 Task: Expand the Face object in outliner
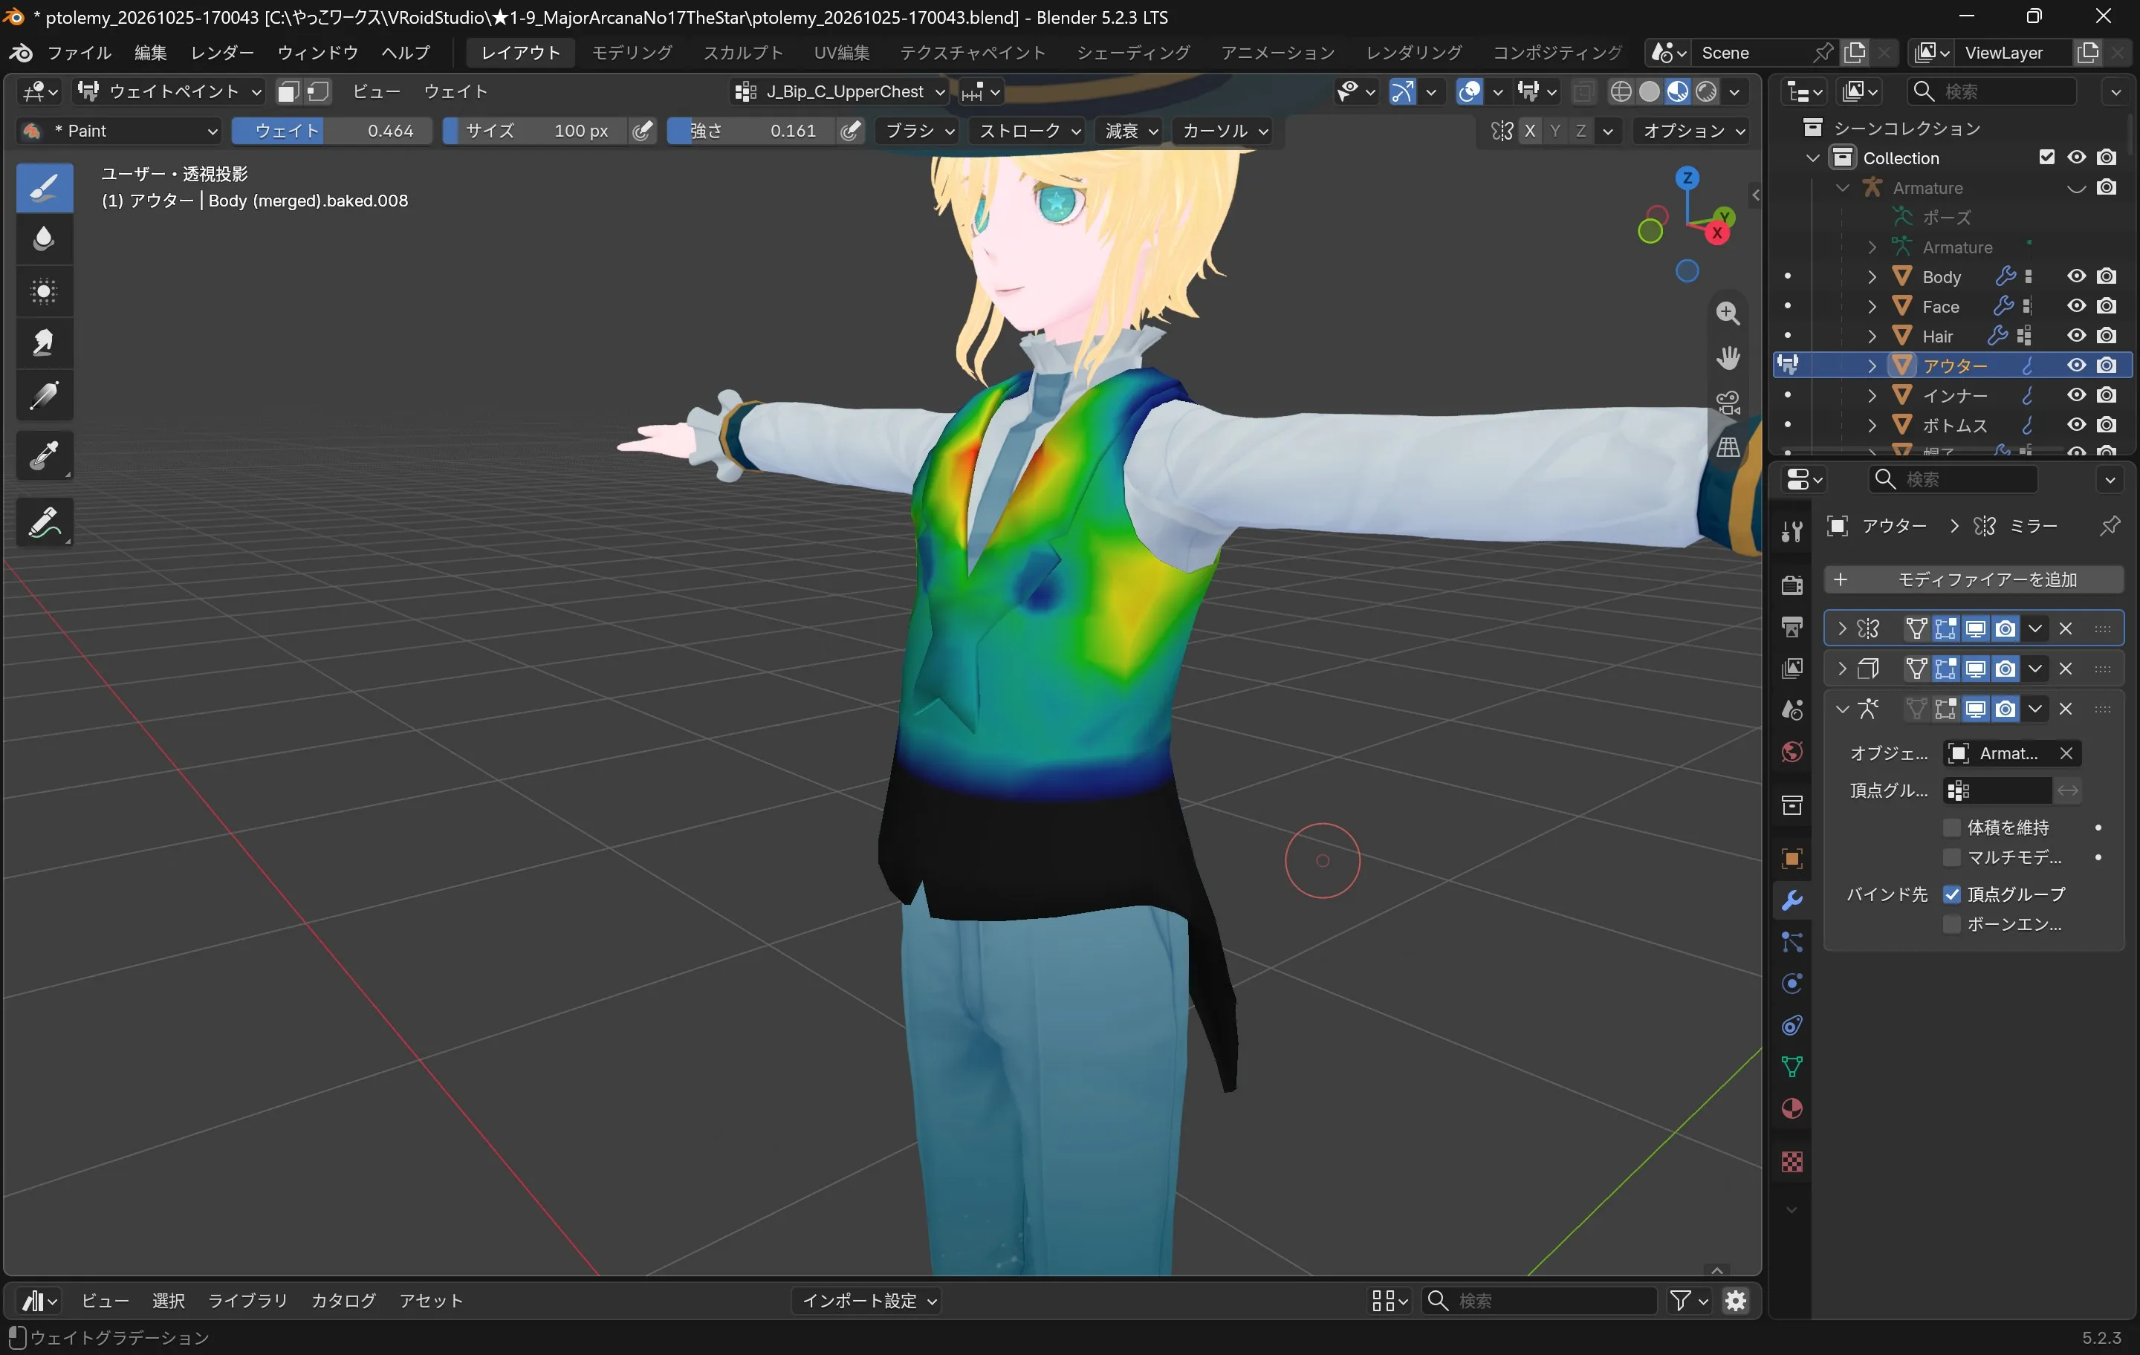pyautogui.click(x=1872, y=307)
